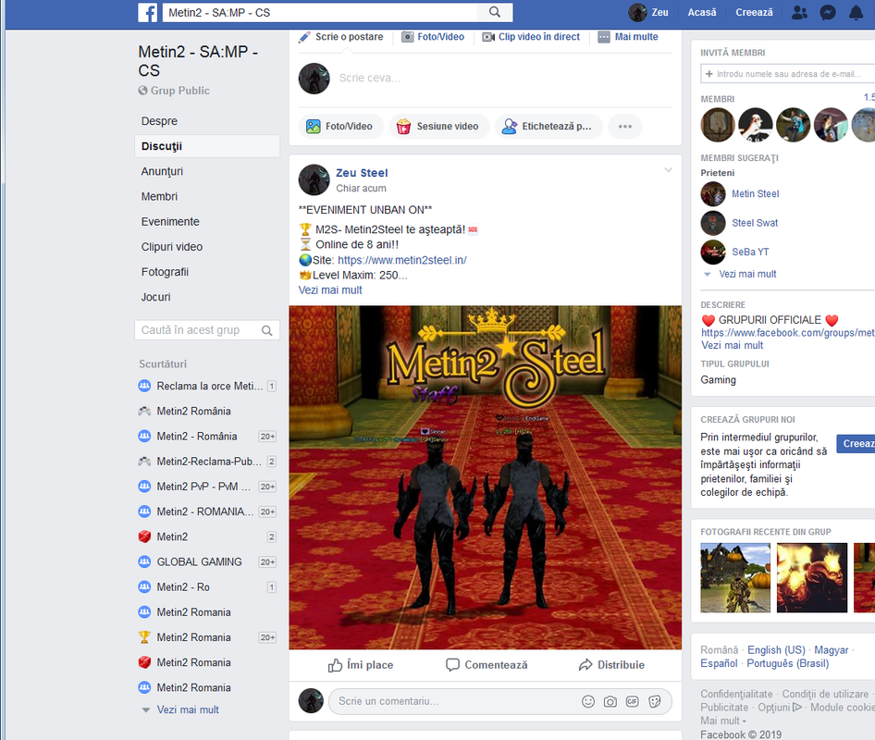This screenshot has width=875, height=740.
Task: Expand suggested members Vezi mai mult
Action: 747,274
